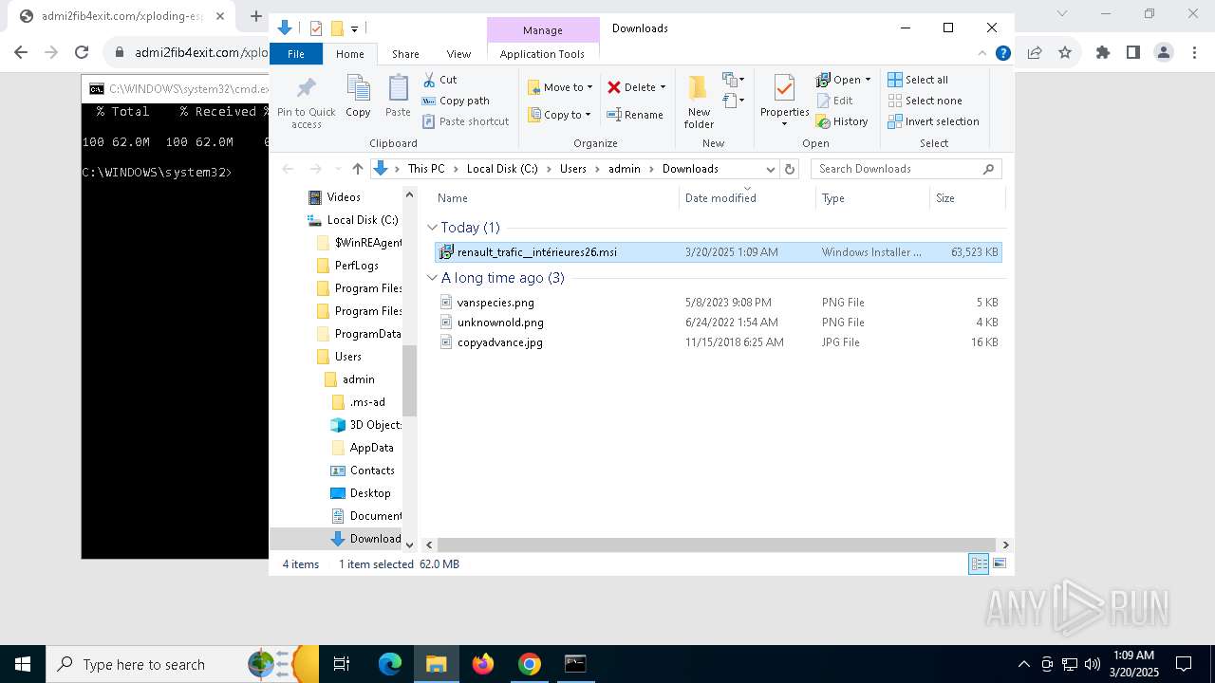Click Users in the address breadcrumb
The height and width of the screenshot is (683, 1215).
pos(573,169)
